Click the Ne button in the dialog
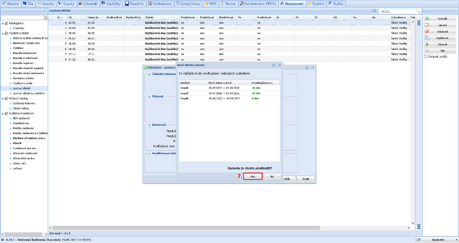The height and width of the screenshot is (243, 459). pos(272,176)
